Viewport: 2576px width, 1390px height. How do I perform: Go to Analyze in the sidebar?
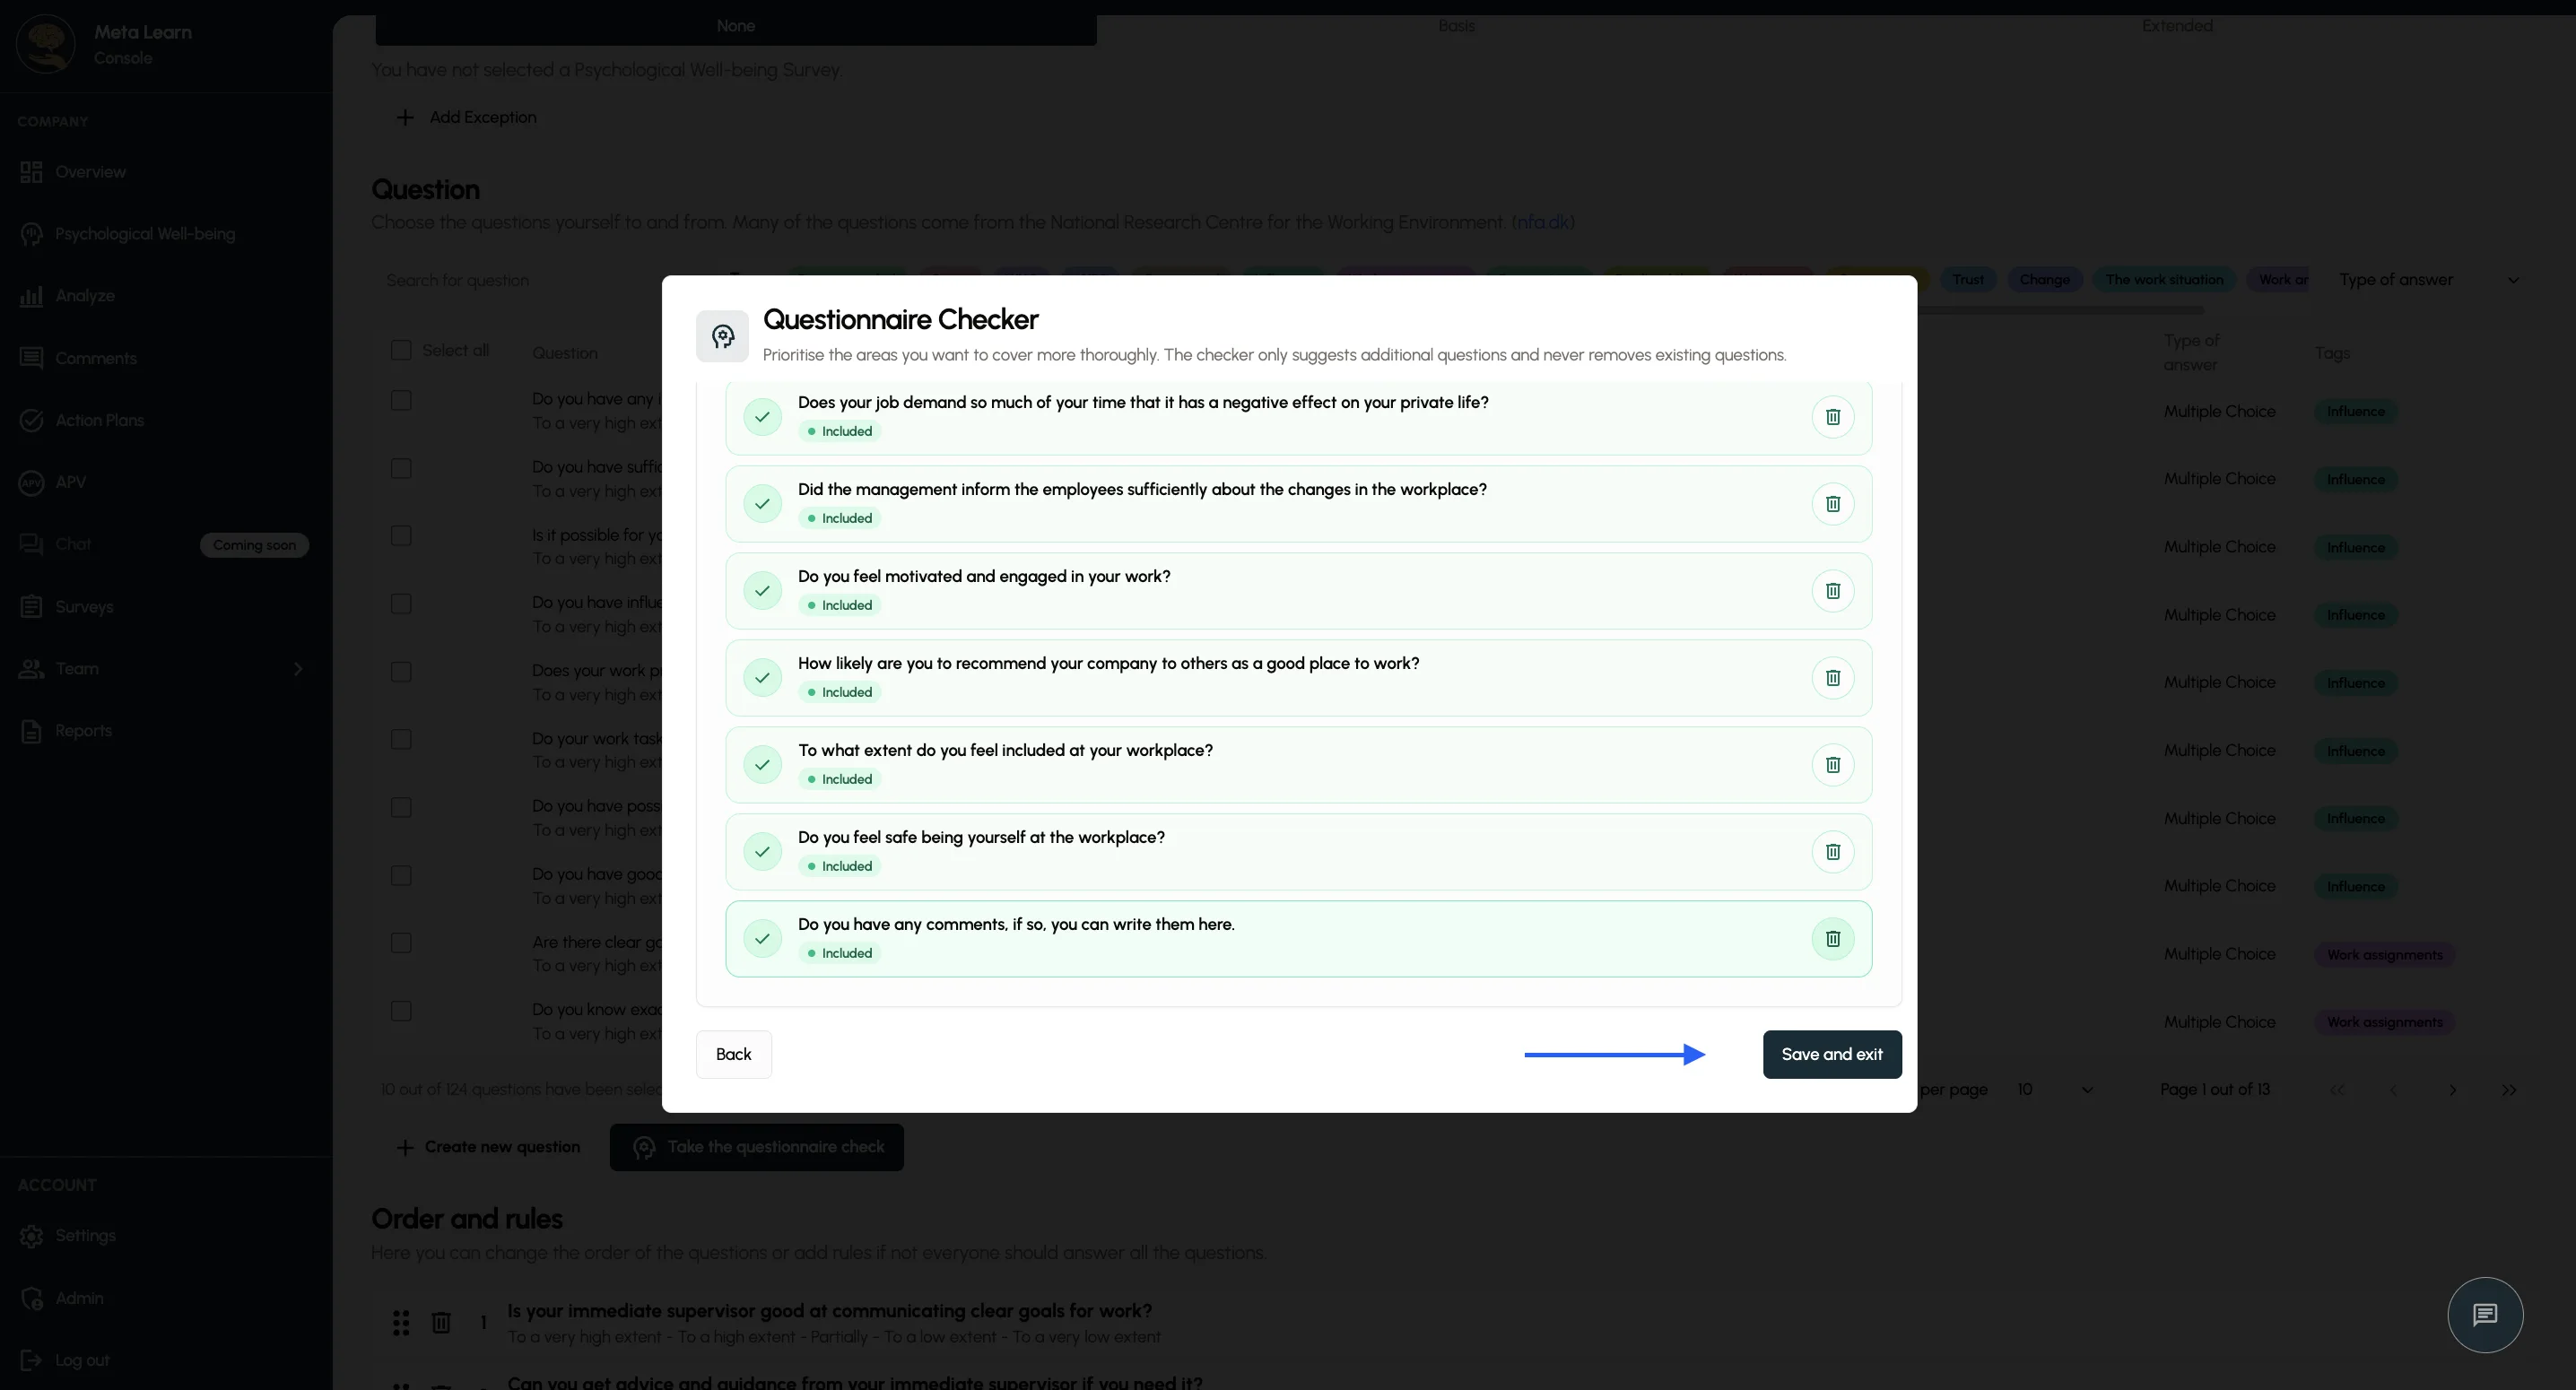(x=85, y=296)
